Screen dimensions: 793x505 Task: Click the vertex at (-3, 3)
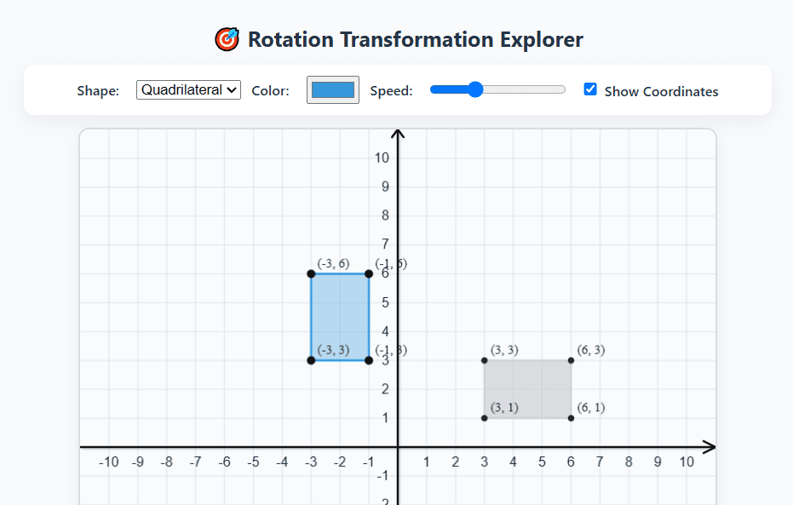pos(310,360)
